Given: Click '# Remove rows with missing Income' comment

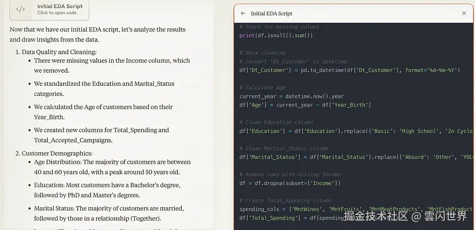Looking at the screenshot, I should pyautogui.click(x=290, y=175).
